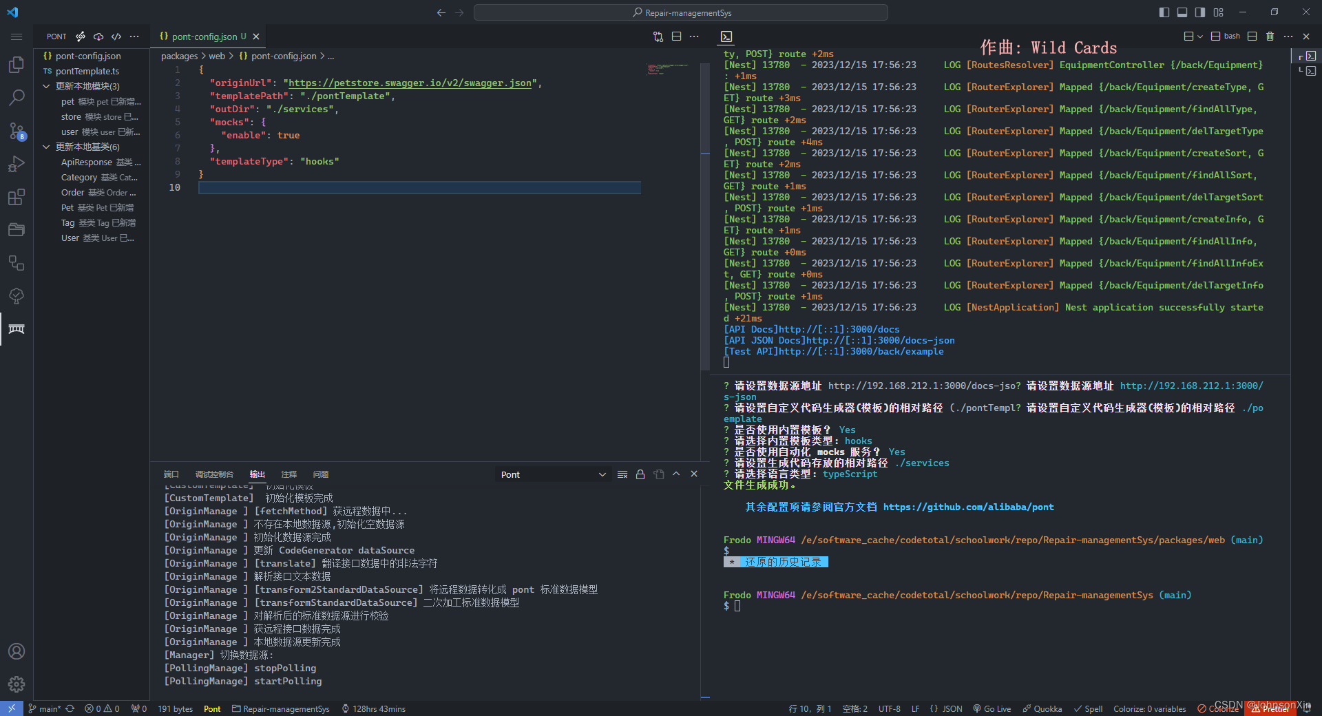
Task: Click Pont generate code icon
Action: tap(116, 36)
